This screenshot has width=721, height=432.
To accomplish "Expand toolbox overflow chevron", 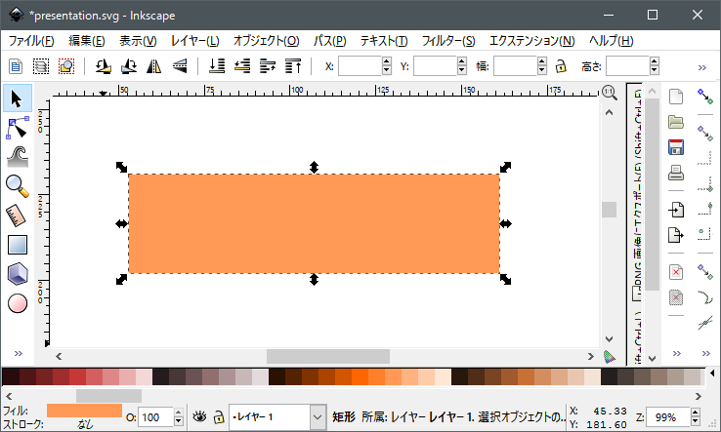I will coord(18,353).
